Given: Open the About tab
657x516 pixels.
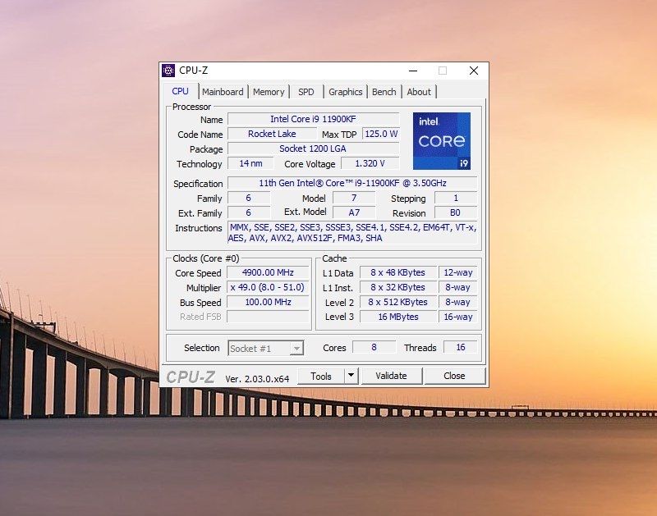Looking at the screenshot, I should click(419, 92).
